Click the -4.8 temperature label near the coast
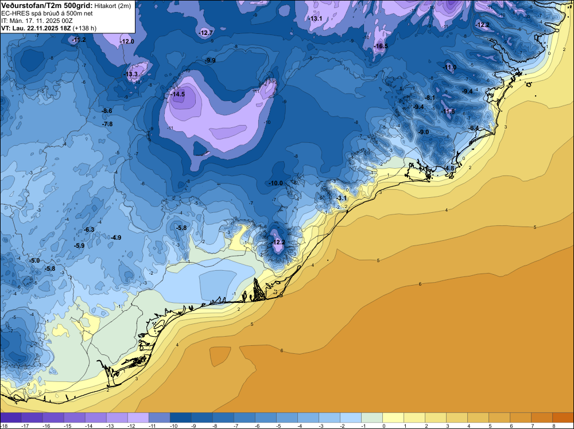 point(449,168)
